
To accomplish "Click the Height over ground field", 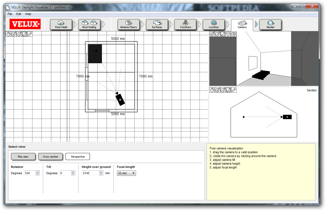I will coord(90,173).
